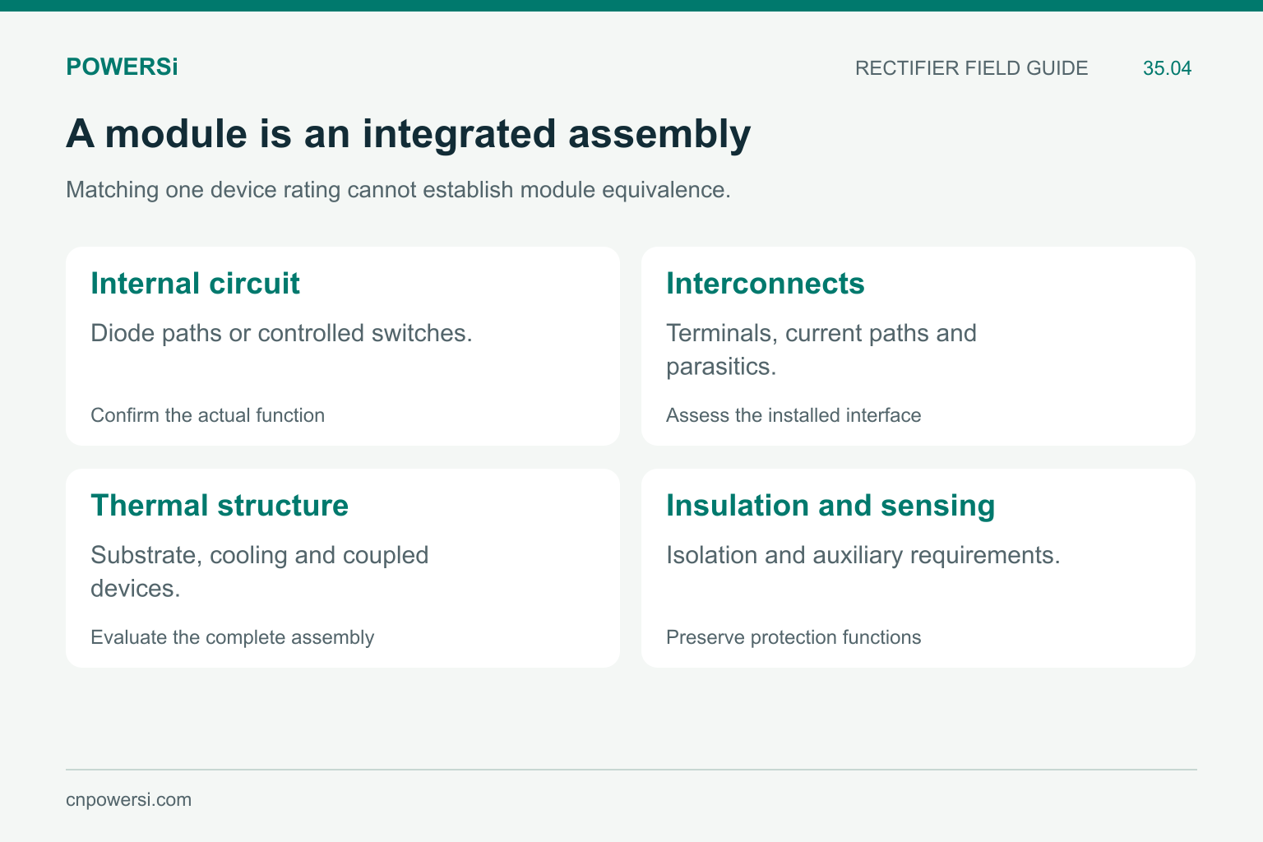
Task: Click 'Substrate, cooling and coupled devices.' text
Action: click(x=260, y=571)
